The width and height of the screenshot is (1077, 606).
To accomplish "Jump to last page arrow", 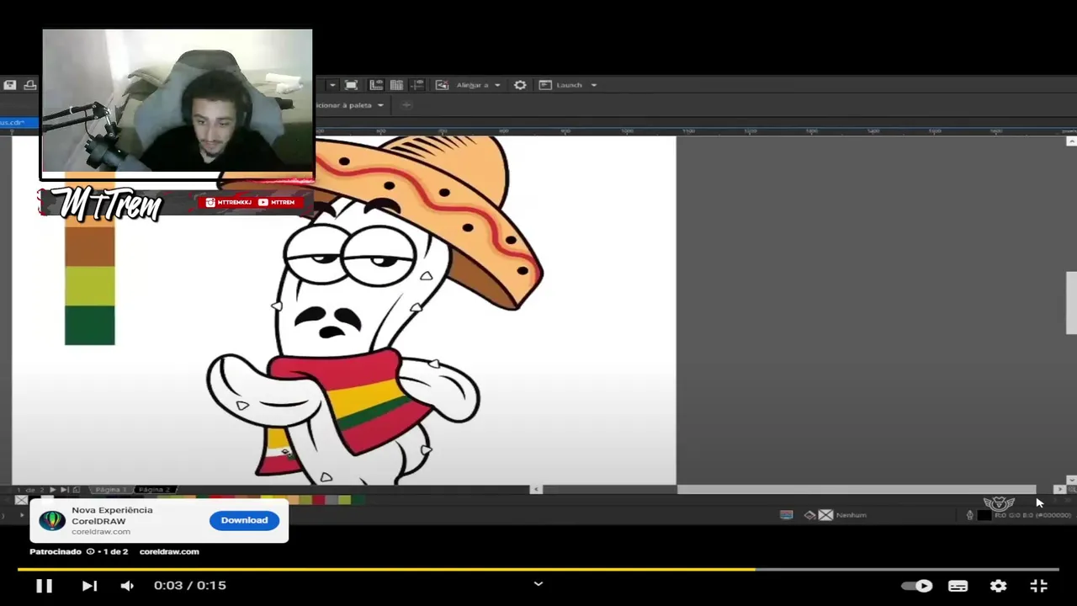I will click(x=64, y=490).
